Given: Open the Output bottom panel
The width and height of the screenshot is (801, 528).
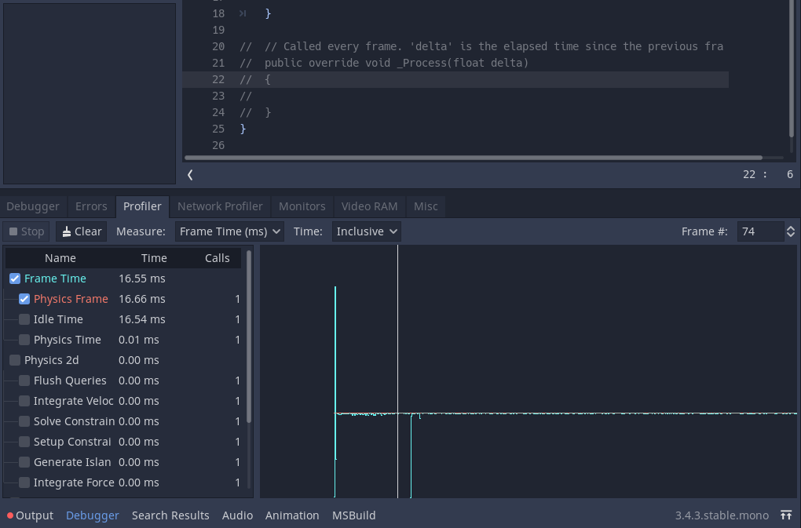Looking at the screenshot, I should coord(34,515).
